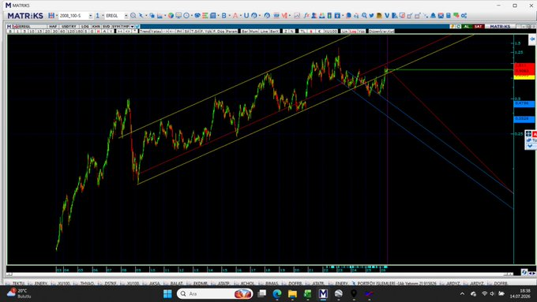The height and width of the screenshot is (302, 537).
Task: Open Matriks app in Windows taskbar
Action: point(323,293)
